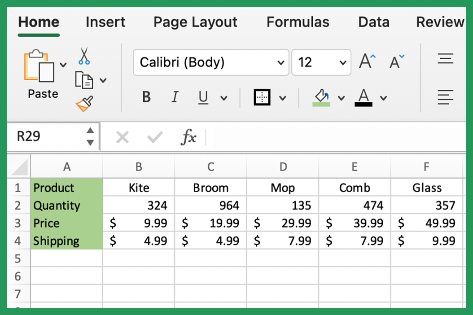Activate the Format Painter
Screen dimensions: 473x315
tap(83, 103)
